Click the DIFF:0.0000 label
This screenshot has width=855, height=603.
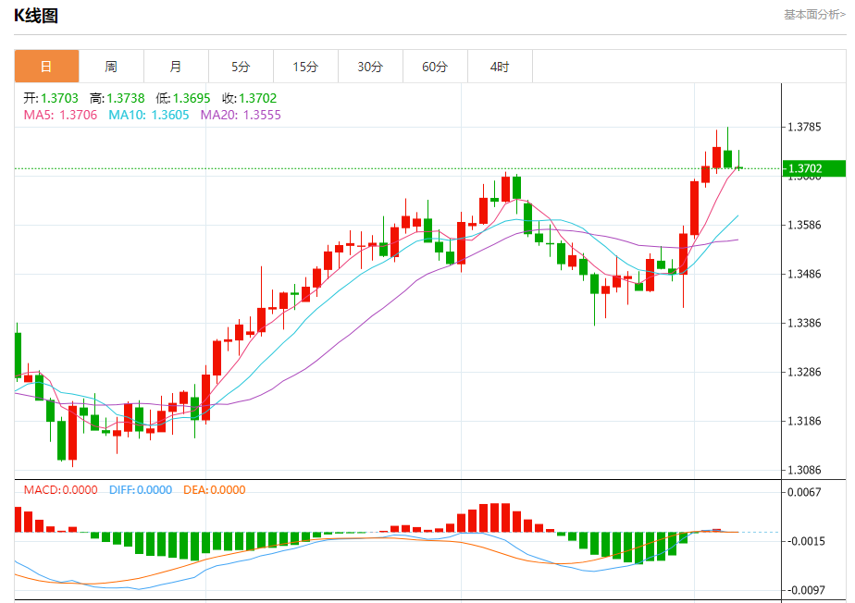(141, 489)
